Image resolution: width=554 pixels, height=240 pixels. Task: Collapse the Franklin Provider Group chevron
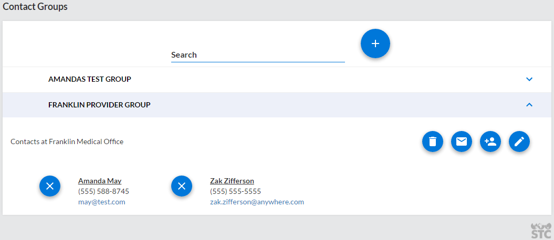[x=529, y=105]
